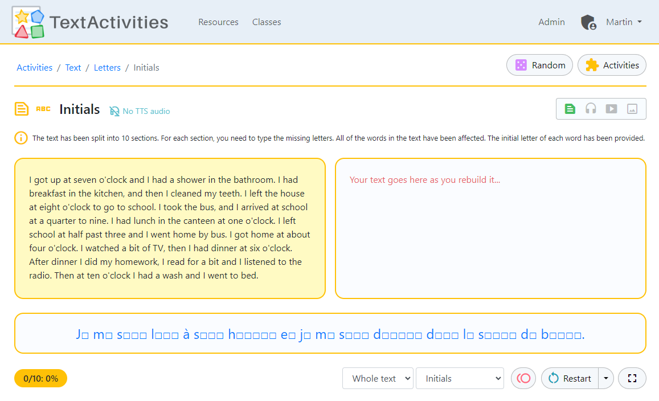Follow the Text breadcrumb link
659x401 pixels.
coord(73,68)
